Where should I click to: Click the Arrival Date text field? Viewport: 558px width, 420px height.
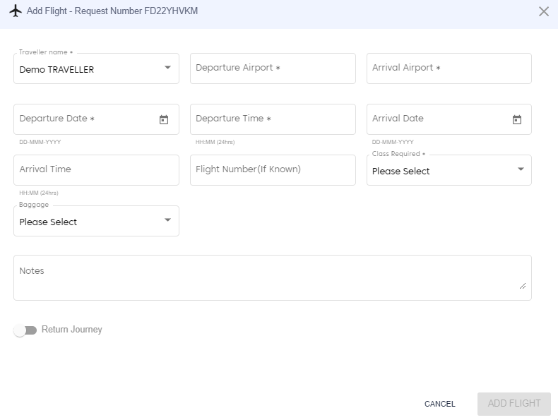click(x=438, y=119)
